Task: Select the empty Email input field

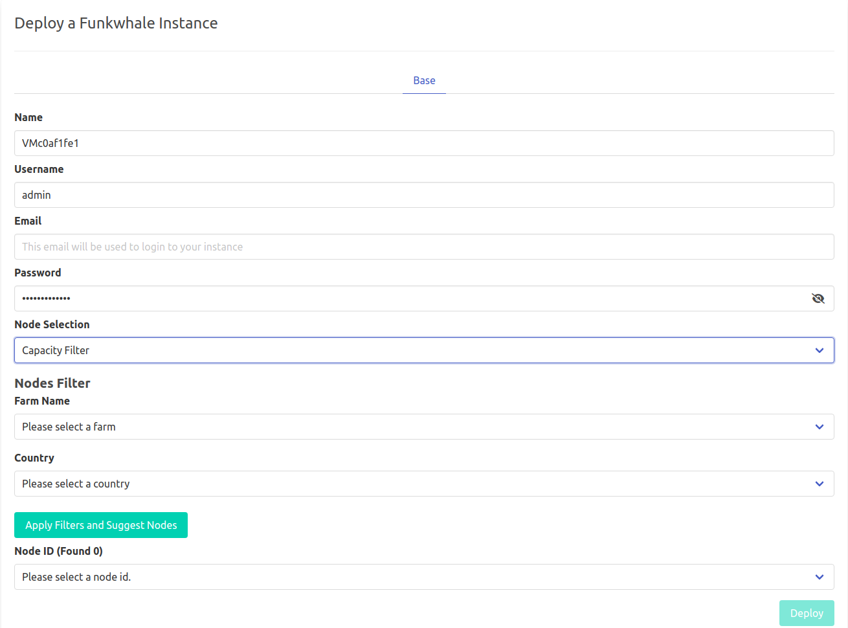Action: click(424, 247)
